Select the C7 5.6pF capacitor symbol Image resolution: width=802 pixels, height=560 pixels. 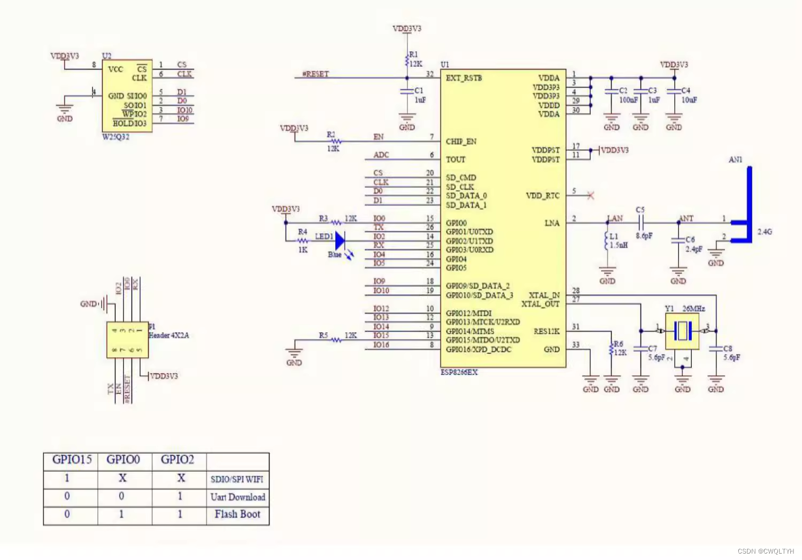click(x=641, y=349)
